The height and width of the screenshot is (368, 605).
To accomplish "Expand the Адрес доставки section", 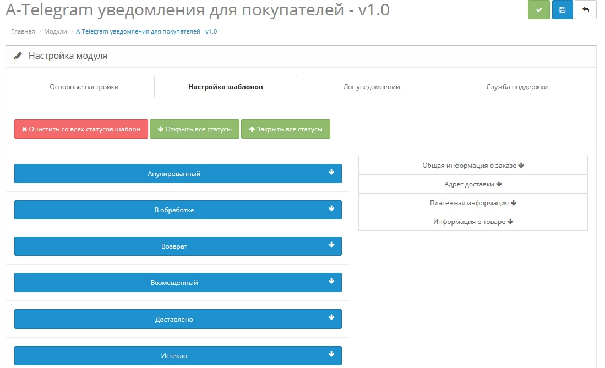I will pyautogui.click(x=473, y=184).
